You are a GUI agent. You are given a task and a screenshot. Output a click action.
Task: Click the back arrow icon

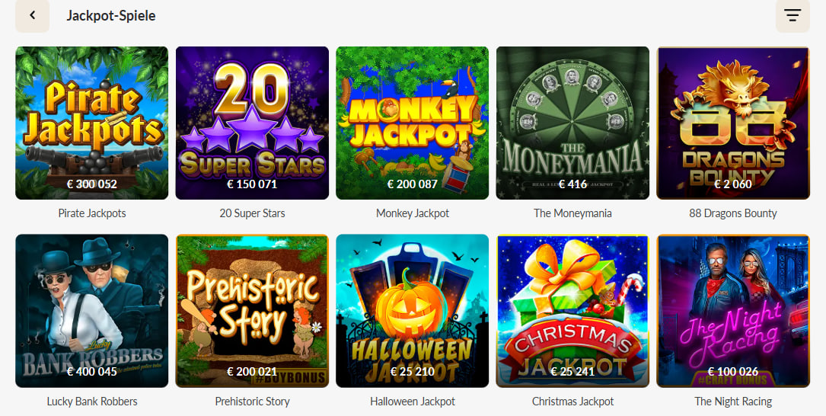click(x=32, y=16)
